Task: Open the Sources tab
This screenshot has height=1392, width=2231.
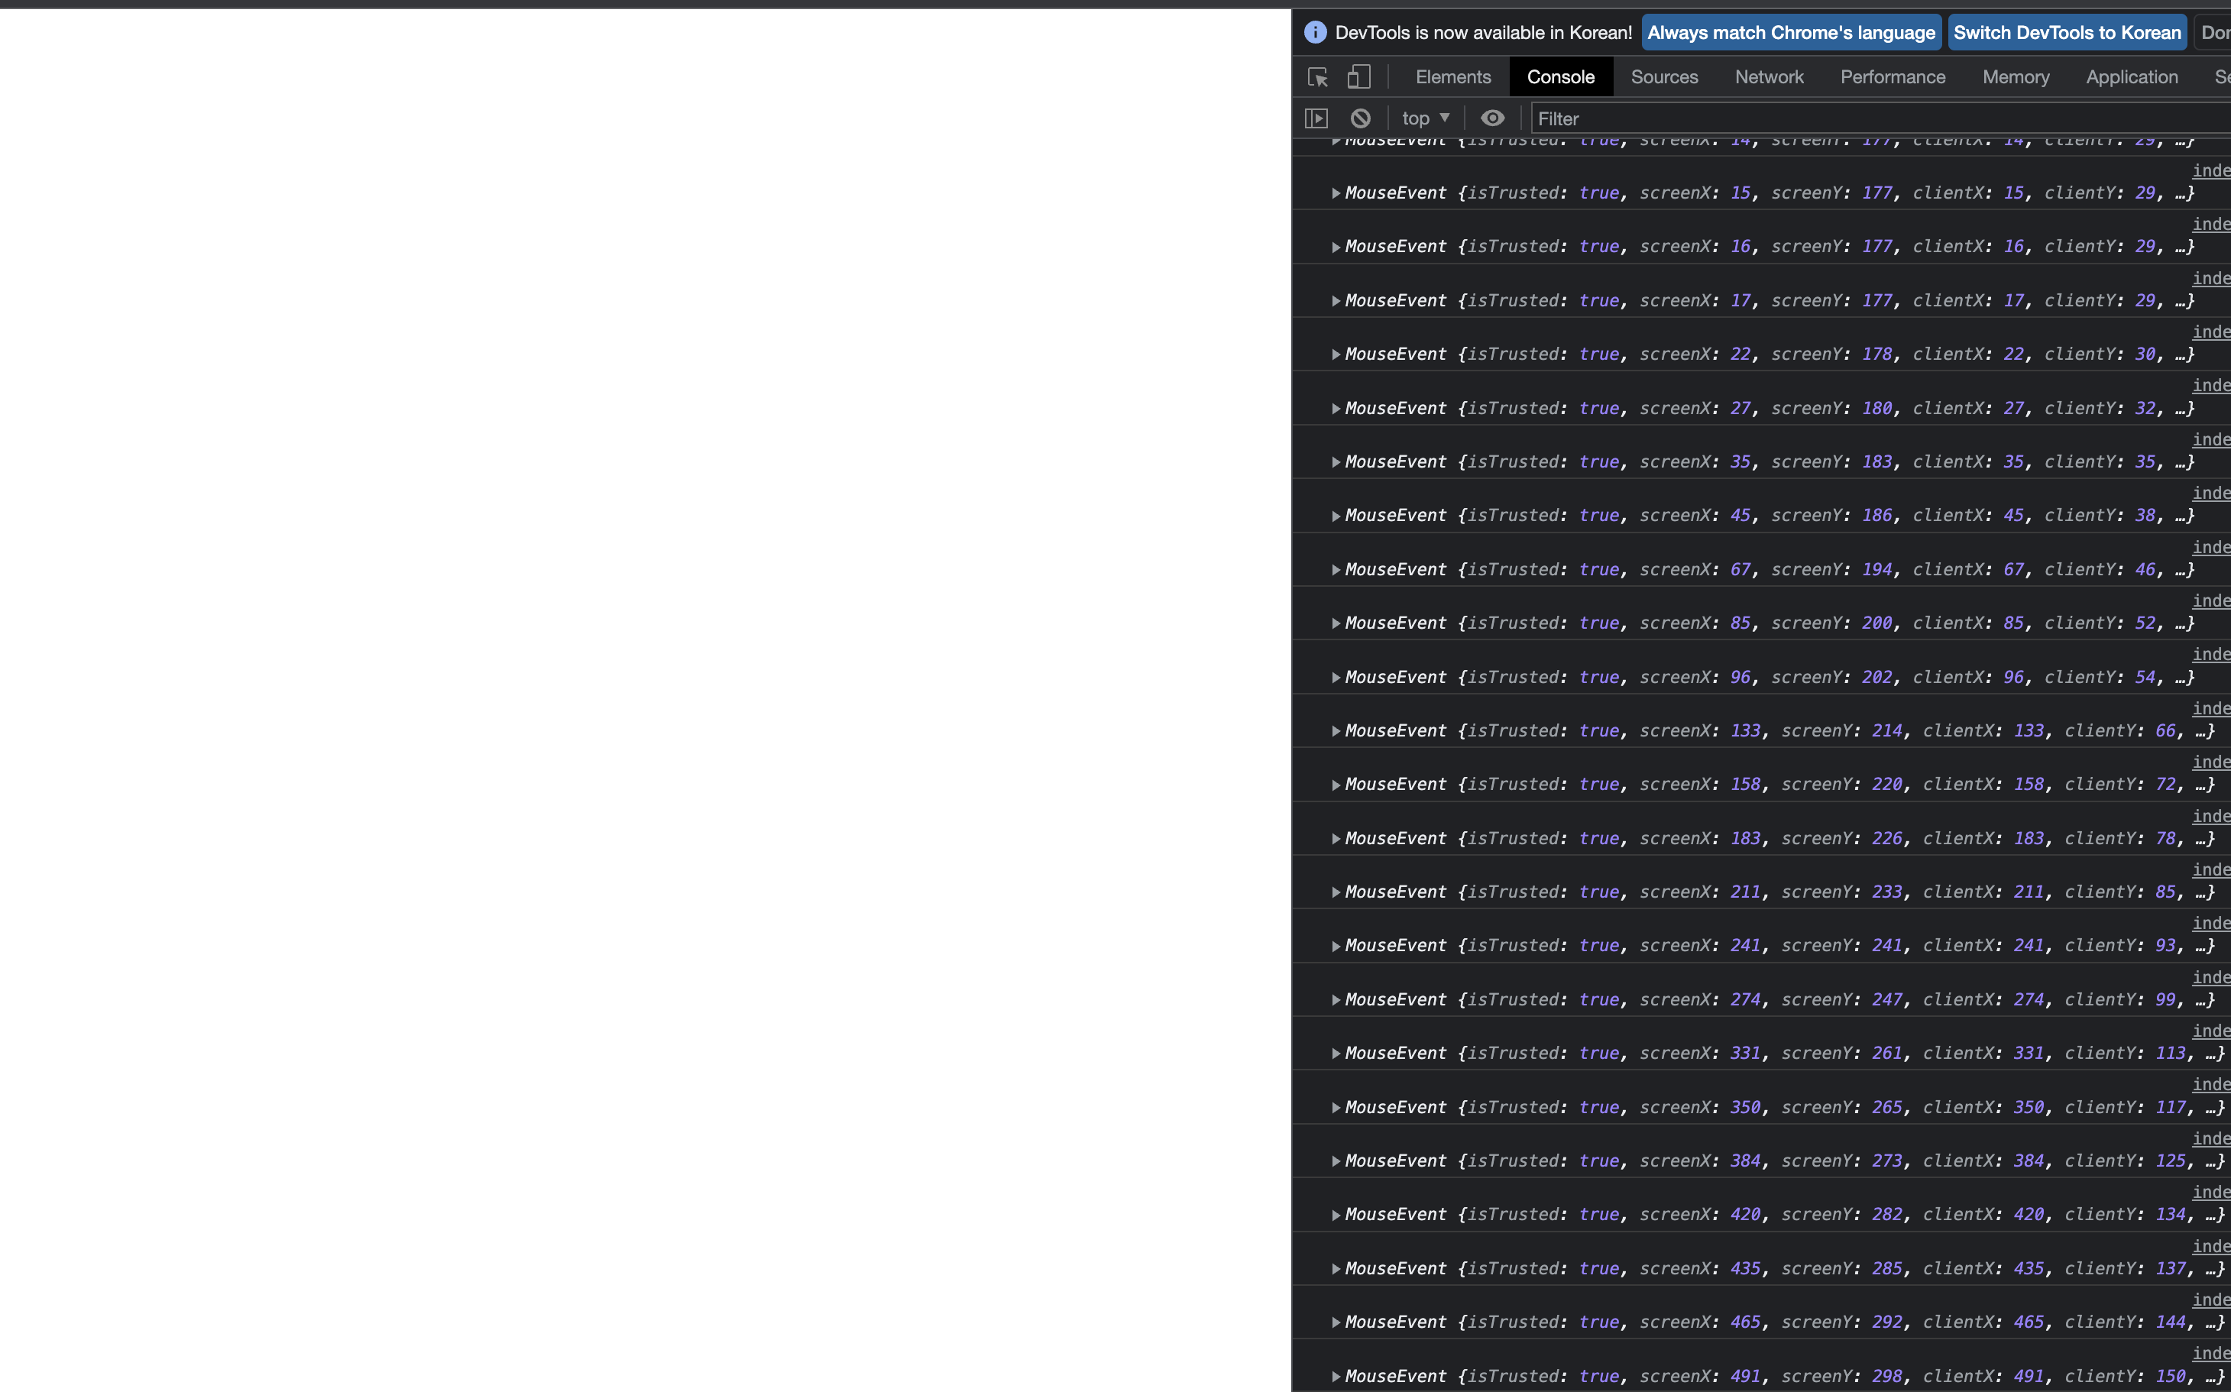Action: tap(1664, 77)
